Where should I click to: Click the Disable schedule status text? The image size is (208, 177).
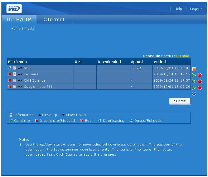pos(183,56)
